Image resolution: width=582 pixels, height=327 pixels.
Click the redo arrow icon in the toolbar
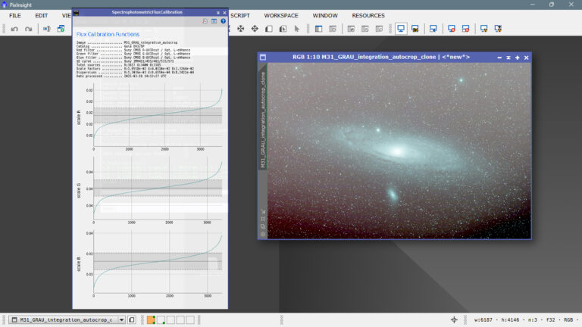click(x=29, y=29)
